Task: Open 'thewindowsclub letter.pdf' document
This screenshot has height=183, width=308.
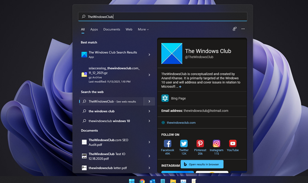Action: point(117,168)
